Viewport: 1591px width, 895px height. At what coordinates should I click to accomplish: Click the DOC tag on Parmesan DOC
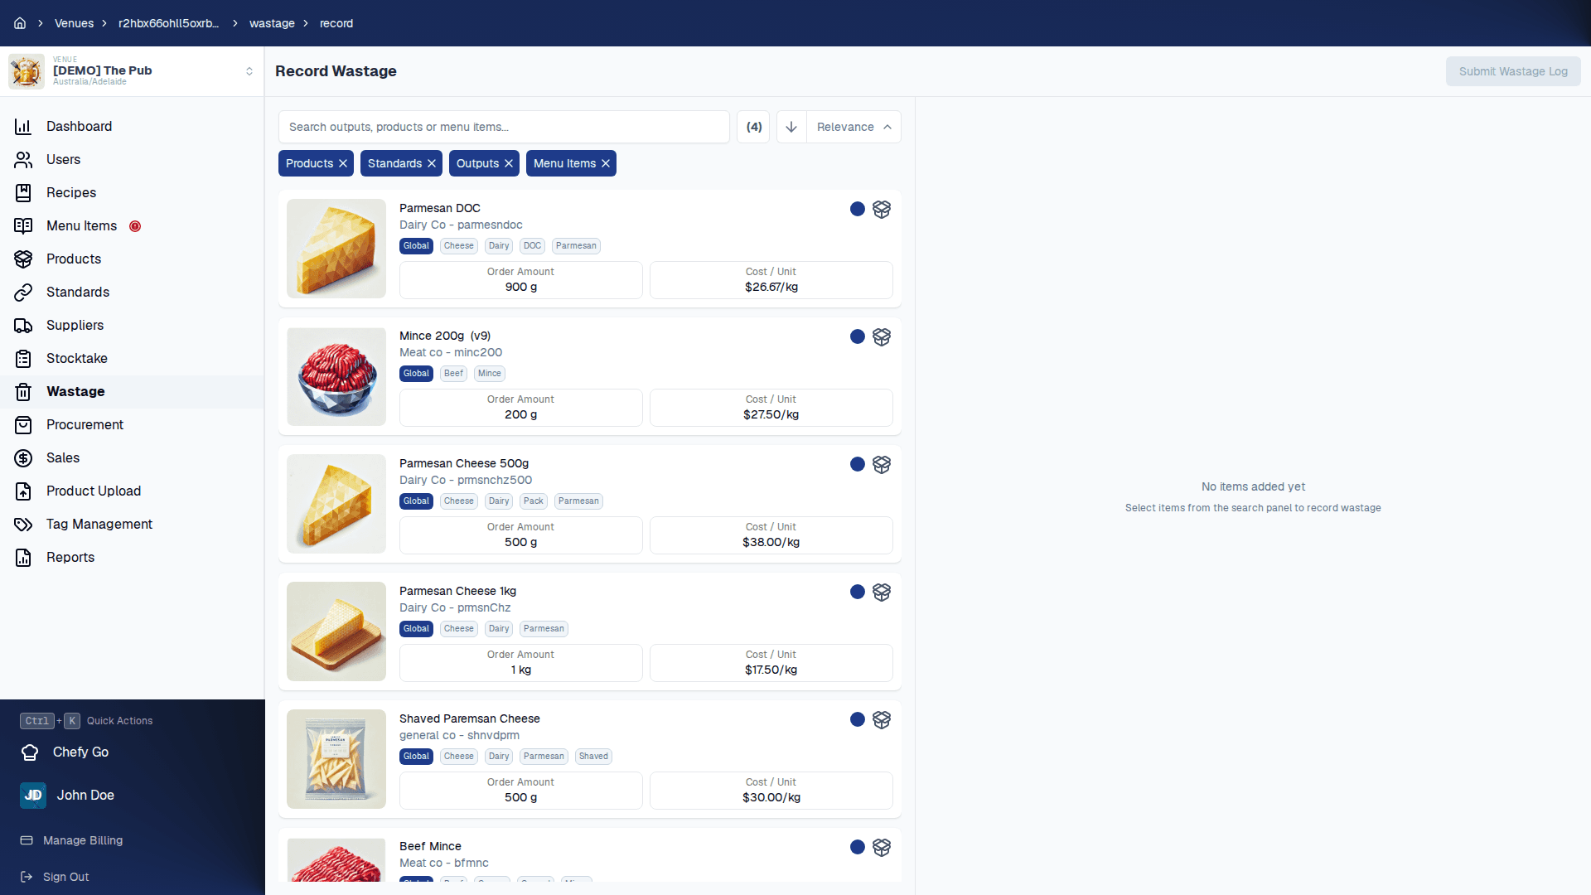tap(532, 246)
